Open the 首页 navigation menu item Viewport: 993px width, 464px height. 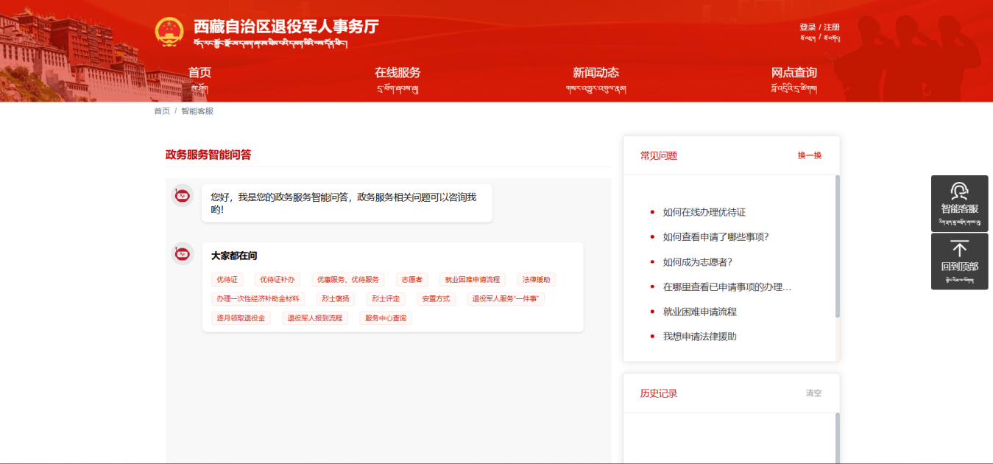pyautogui.click(x=199, y=73)
